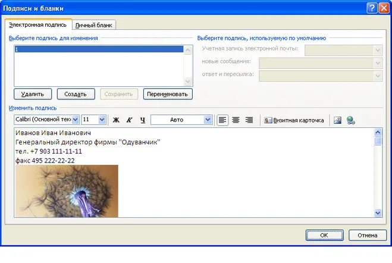Click the editor scroll up arrow
Image resolution: width=392 pixels, height=263 pixels.
(x=378, y=132)
